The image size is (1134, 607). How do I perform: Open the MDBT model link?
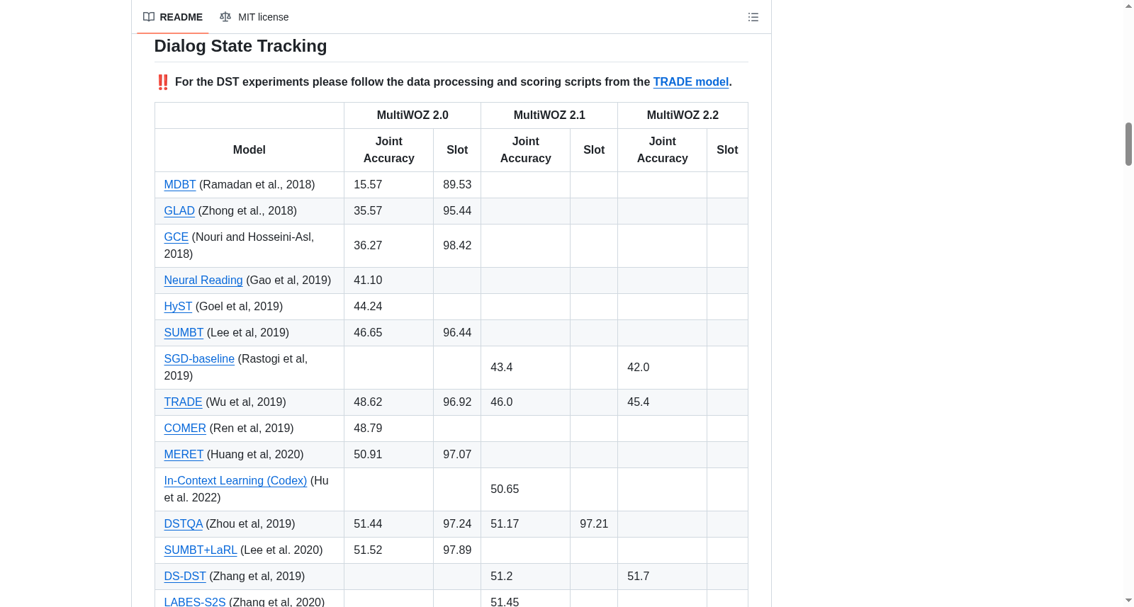[x=180, y=185]
